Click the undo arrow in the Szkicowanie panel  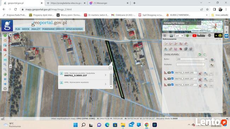200,55
